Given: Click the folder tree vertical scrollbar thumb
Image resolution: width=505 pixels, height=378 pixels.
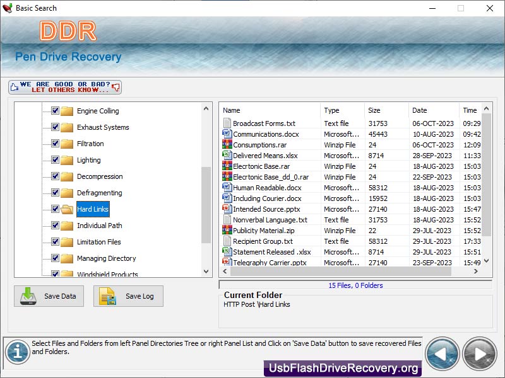Looking at the screenshot, I should pyautogui.click(x=206, y=205).
